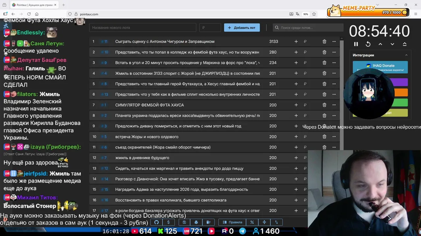Screen dimensions: 421x236
Task: Click the underlined up arrow timer icon
Action: 405,44
